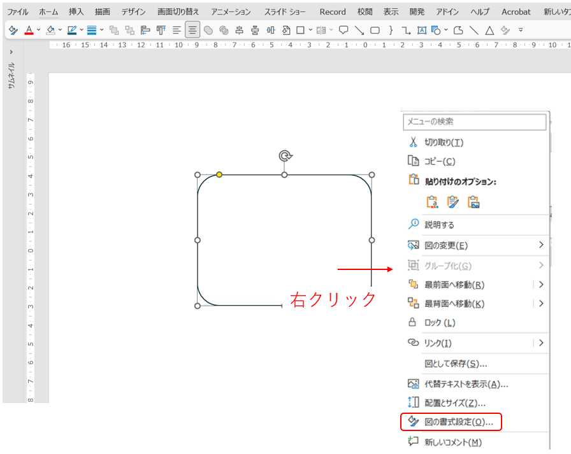
Task: Switch to デザイン ribbon tab
Action: 133,11
